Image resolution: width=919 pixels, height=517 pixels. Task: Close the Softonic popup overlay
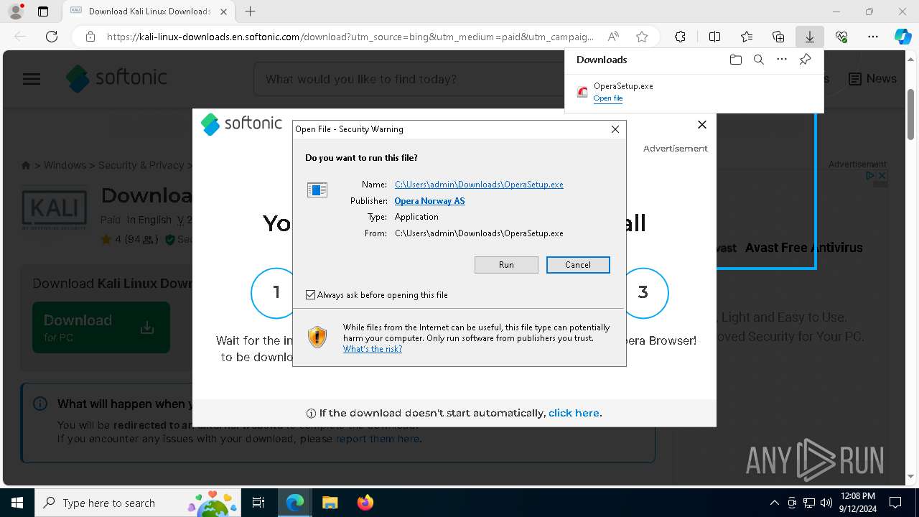coord(702,125)
